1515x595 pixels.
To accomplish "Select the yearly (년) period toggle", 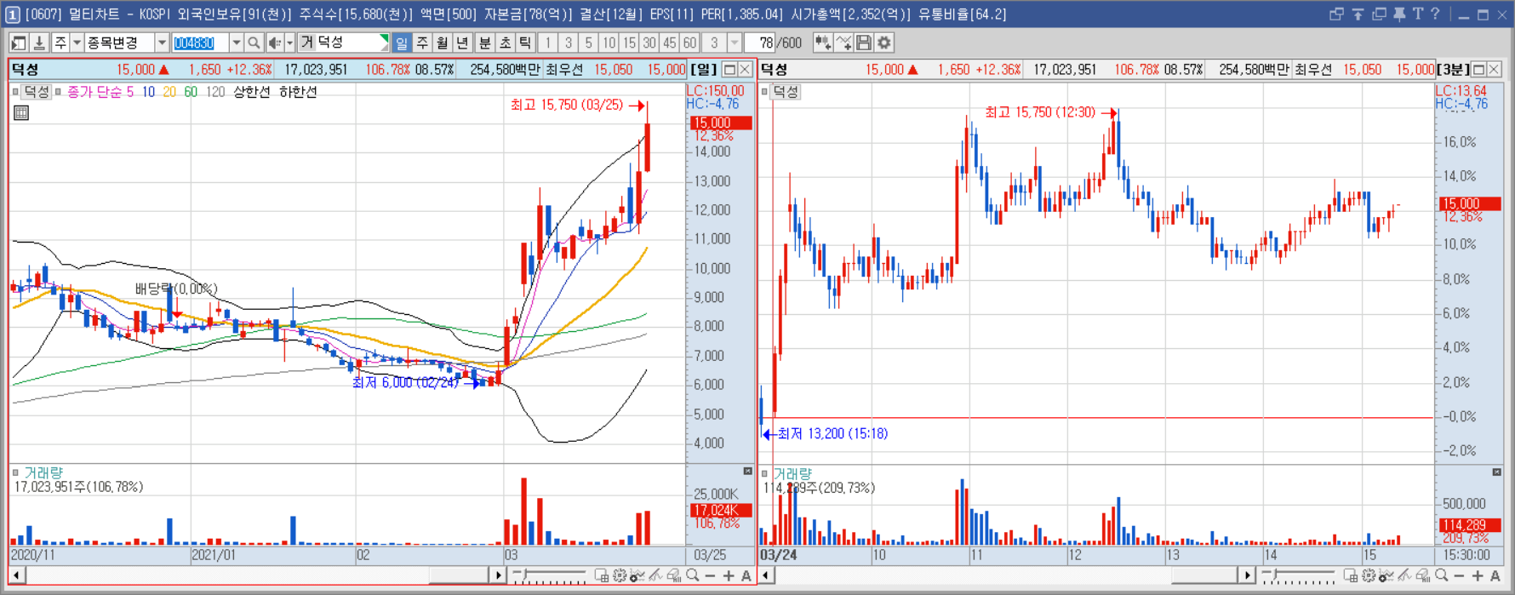I will [463, 43].
